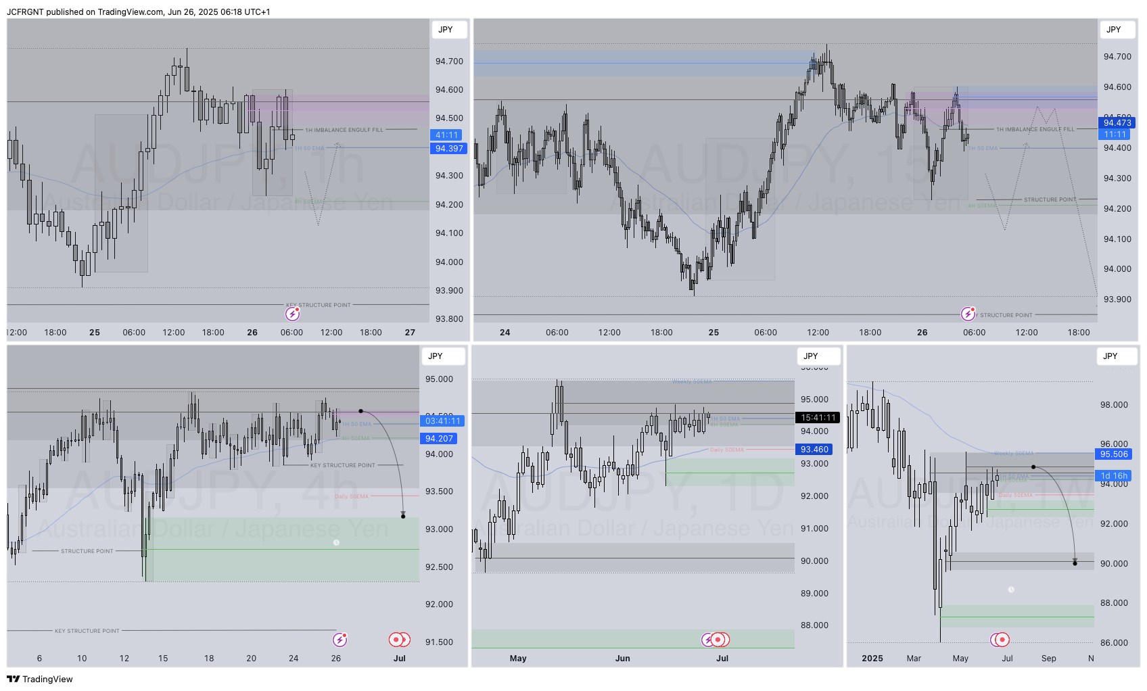
Task: Click the '1d 16h' countdown label on the 1W chart
Action: tap(1114, 476)
